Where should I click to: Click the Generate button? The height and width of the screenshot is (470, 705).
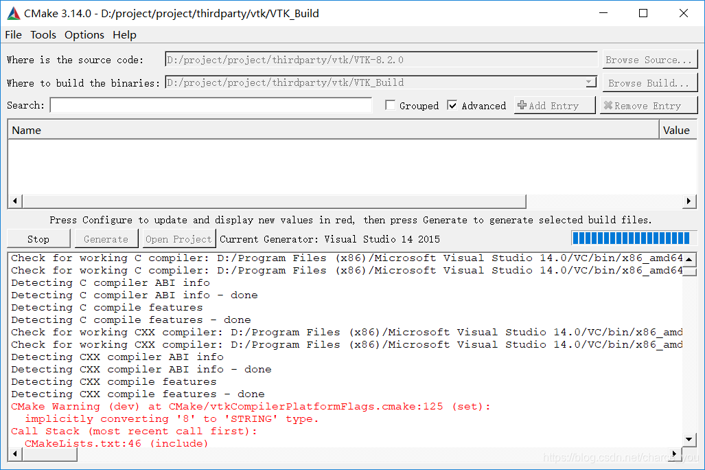click(x=106, y=239)
